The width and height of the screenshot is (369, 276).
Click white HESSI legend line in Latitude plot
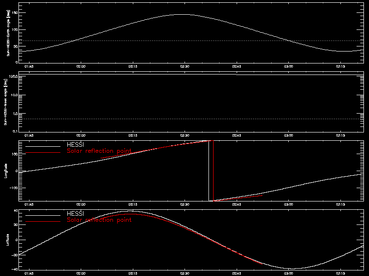(43, 215)
